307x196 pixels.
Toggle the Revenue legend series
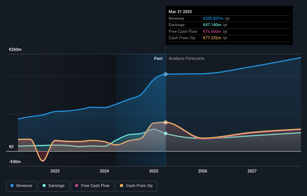point(21,186)
